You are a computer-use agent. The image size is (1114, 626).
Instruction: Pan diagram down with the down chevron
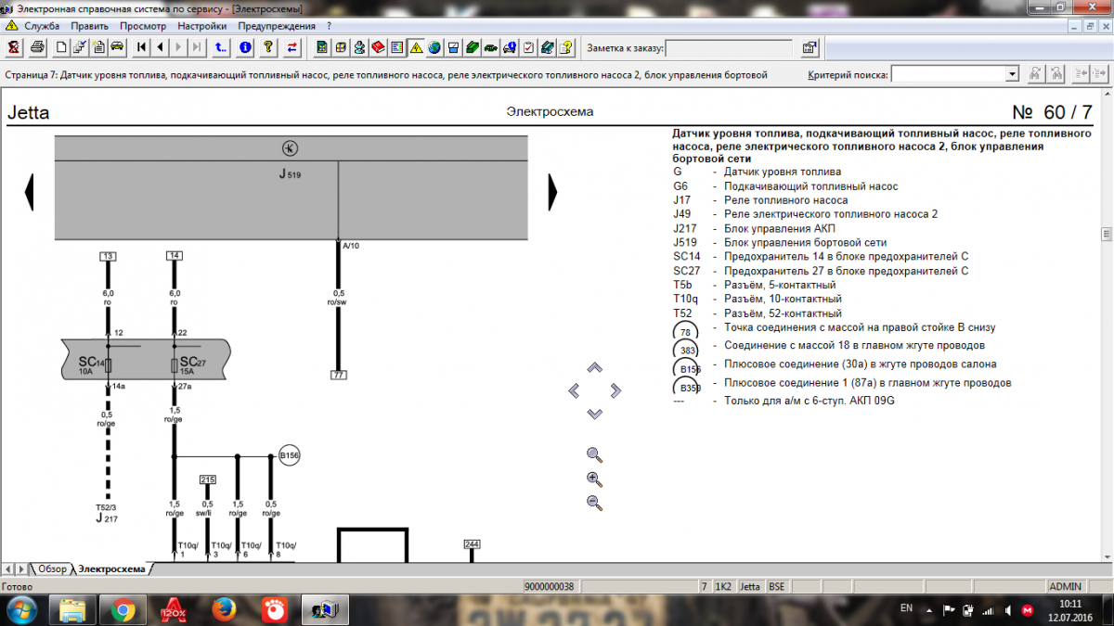(595, 414)
